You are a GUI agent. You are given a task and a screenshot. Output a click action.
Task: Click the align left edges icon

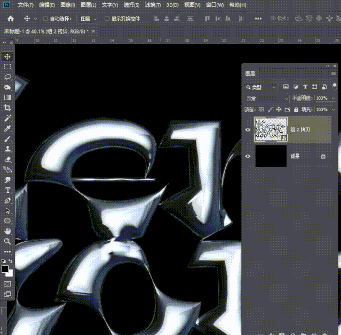point(156,19)
